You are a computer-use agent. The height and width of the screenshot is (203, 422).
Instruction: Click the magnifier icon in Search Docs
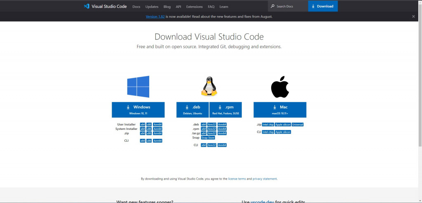click(273, 6)
